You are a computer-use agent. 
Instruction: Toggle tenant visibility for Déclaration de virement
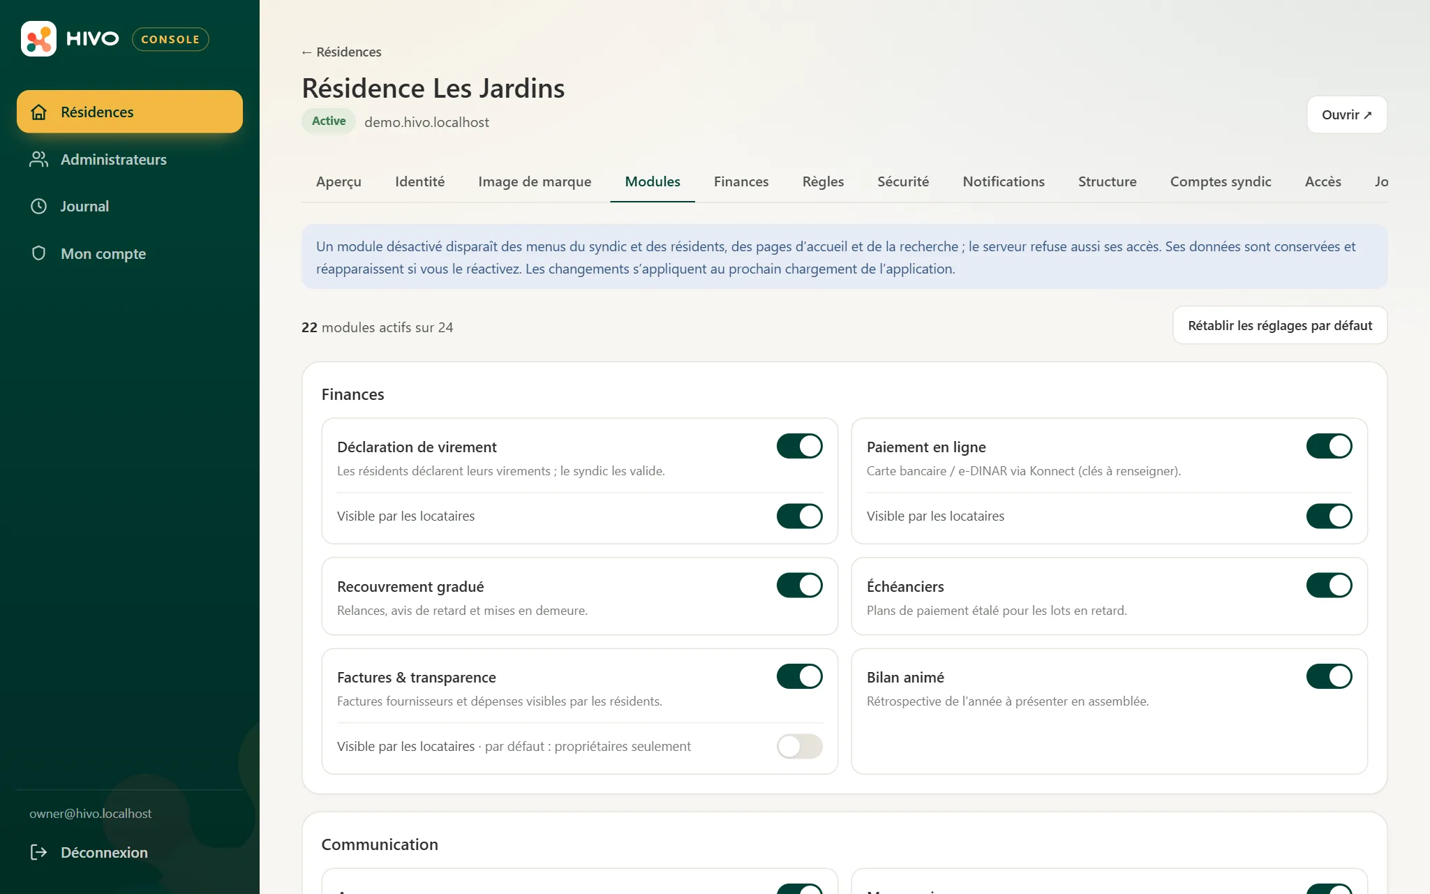[x=800, y=516]
